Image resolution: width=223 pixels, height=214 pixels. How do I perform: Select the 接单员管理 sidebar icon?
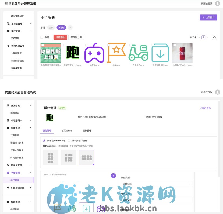[8, 165]
